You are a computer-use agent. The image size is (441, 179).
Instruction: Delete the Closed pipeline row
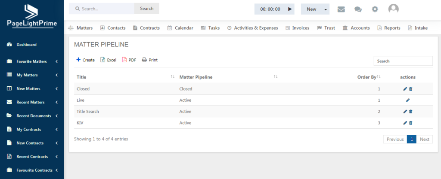pos(410,89)
